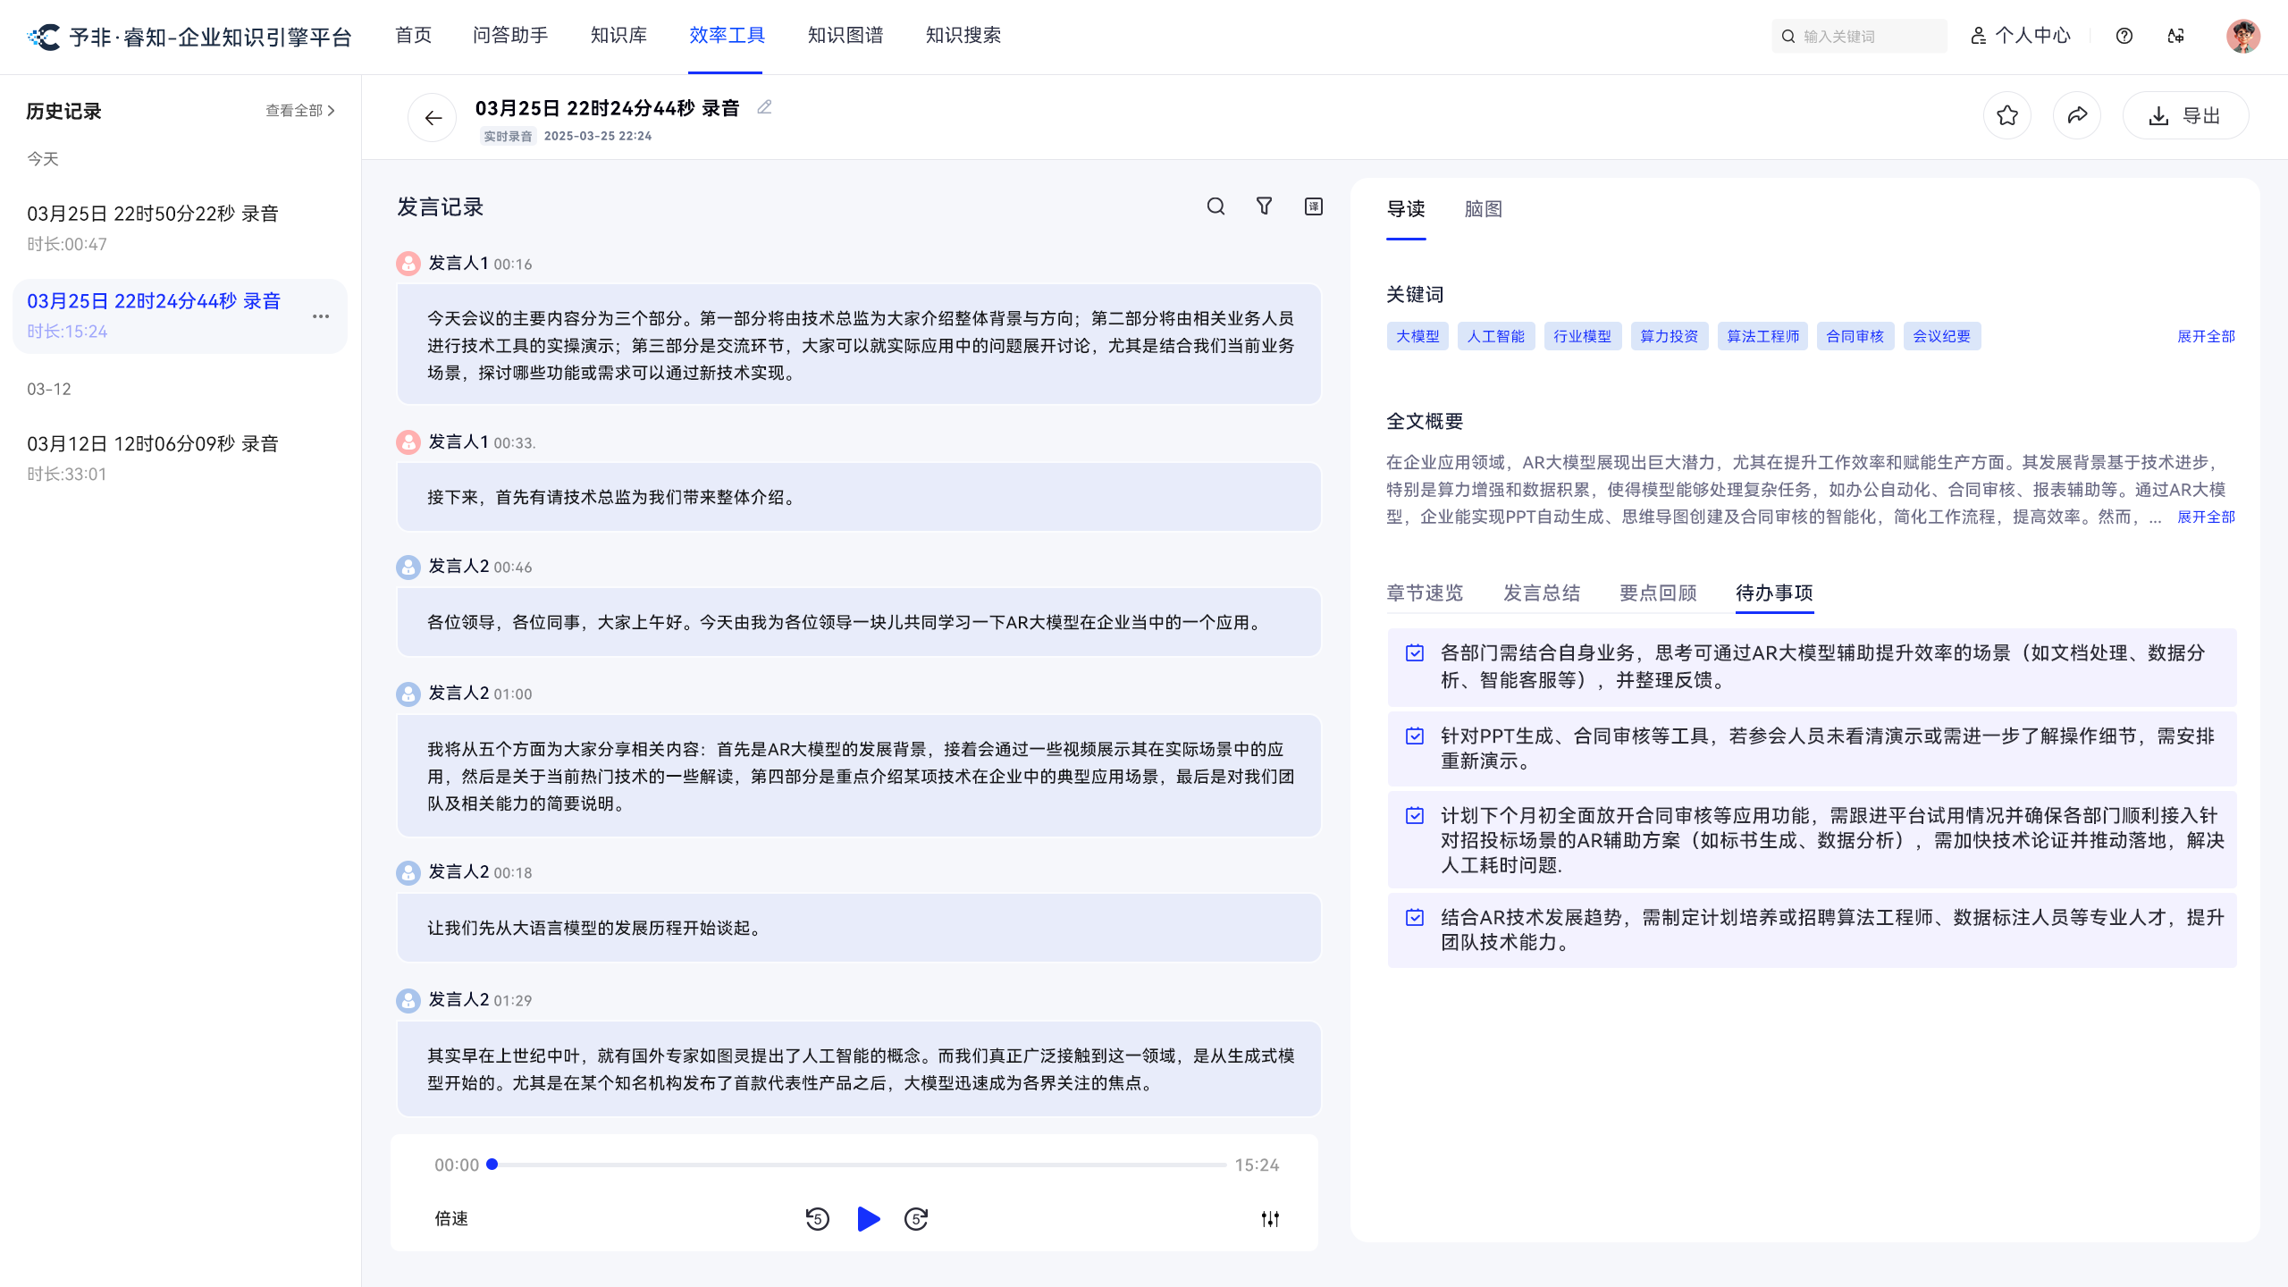Check the PPT生成 to-do item

click(x=1415, y=736)
